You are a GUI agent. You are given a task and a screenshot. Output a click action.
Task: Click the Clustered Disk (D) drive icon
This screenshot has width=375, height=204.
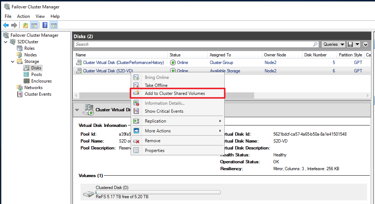click(x=88, y=194)
